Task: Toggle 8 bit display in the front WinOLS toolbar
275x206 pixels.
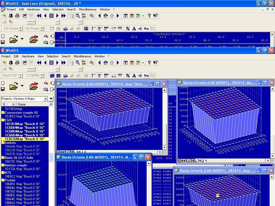Action: click(94, 75)
